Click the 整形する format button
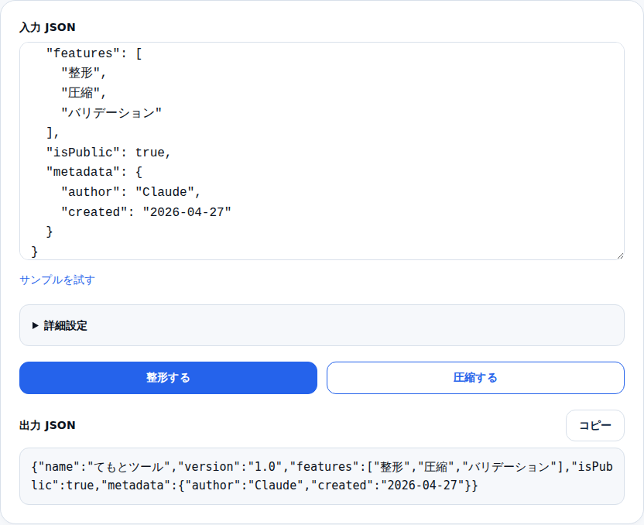Screen dimensions: 644x525 (168, 378)
